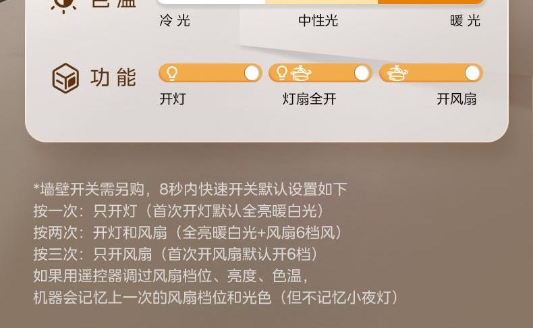
Task: Click fan-lamp icon in 开风扇 switch
Action: click(397, 73)
